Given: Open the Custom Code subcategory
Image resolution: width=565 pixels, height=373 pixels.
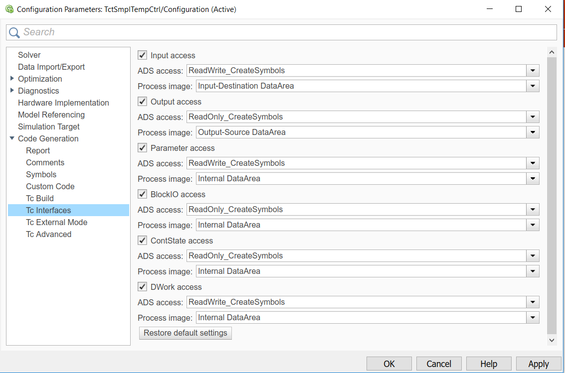Looking at the screenshot, I should click(50, 186).
